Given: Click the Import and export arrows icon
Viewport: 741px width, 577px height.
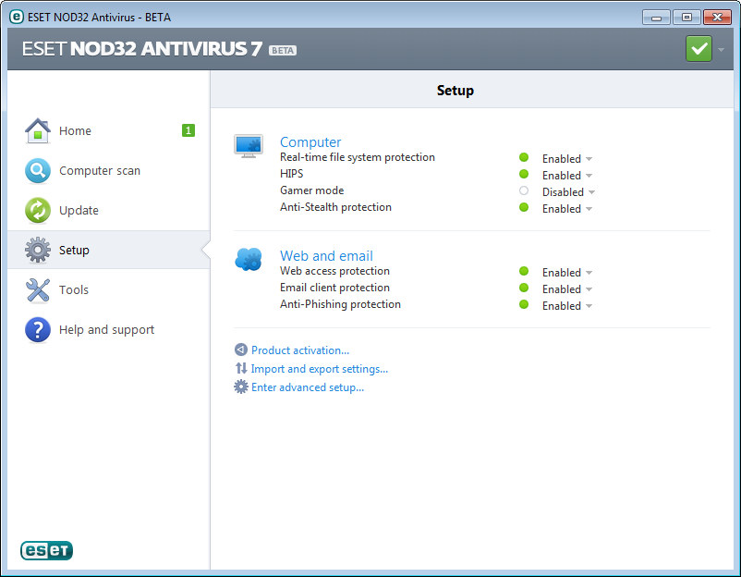Looking at the screenshot, I should pos(241,368).
